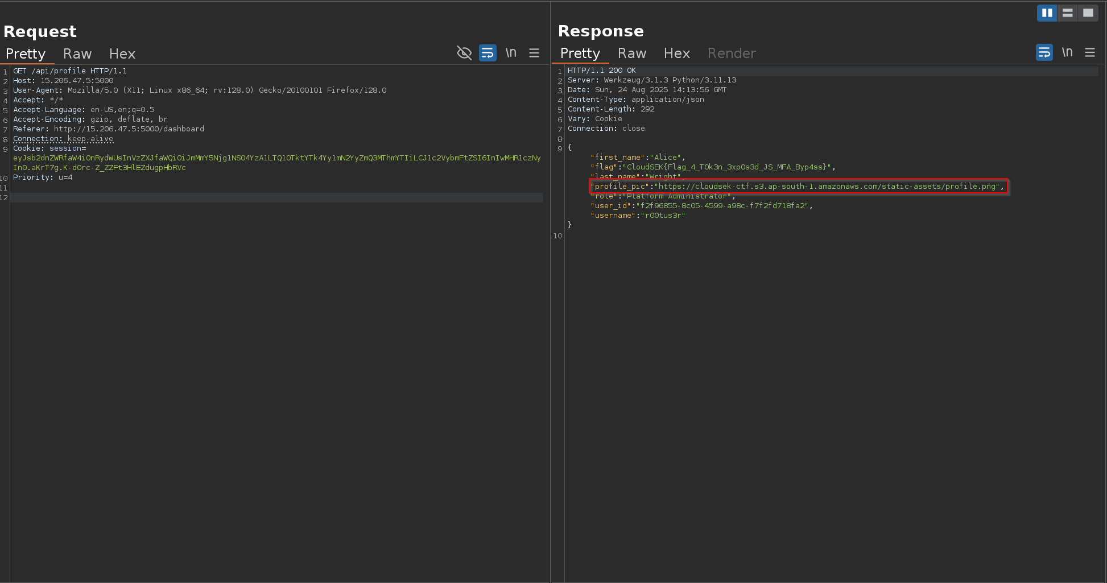1107x583 pixels.
Task: Click the empty line 12 in request editor
Action: pyautogui.click(x=276, y=198)
